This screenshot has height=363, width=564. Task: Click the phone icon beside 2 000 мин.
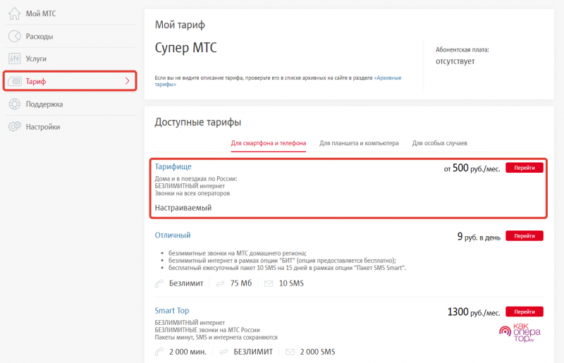click(x=159, y=352)
